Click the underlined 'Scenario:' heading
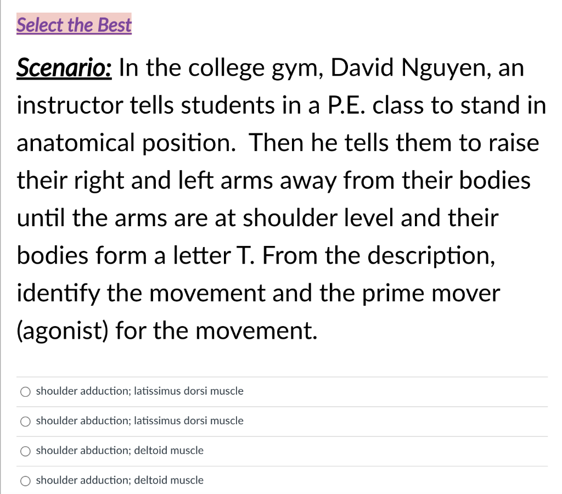The height and width of the screenshot is (494, 562). point(64,68)
